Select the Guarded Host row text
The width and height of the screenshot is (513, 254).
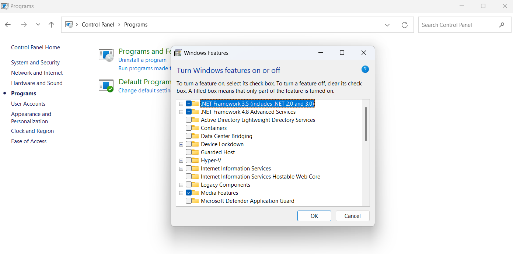218,152
